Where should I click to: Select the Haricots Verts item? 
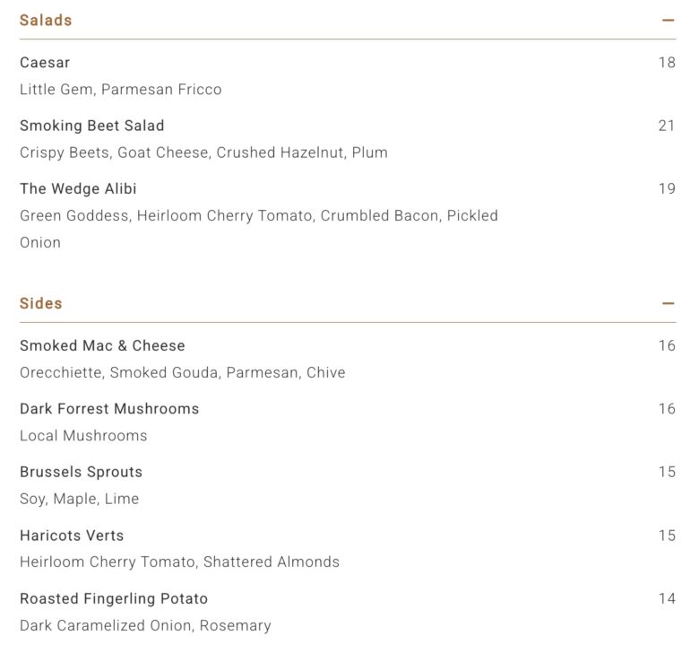click(72, 535)
